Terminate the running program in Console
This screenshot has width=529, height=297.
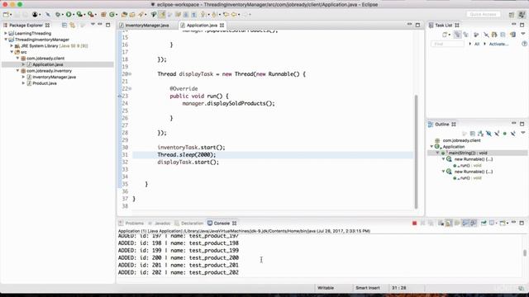(414, 224)
